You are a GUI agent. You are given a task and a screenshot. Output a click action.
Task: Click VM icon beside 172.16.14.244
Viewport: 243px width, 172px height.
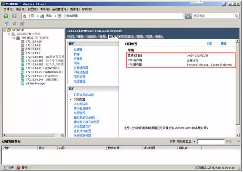[23, 80]
